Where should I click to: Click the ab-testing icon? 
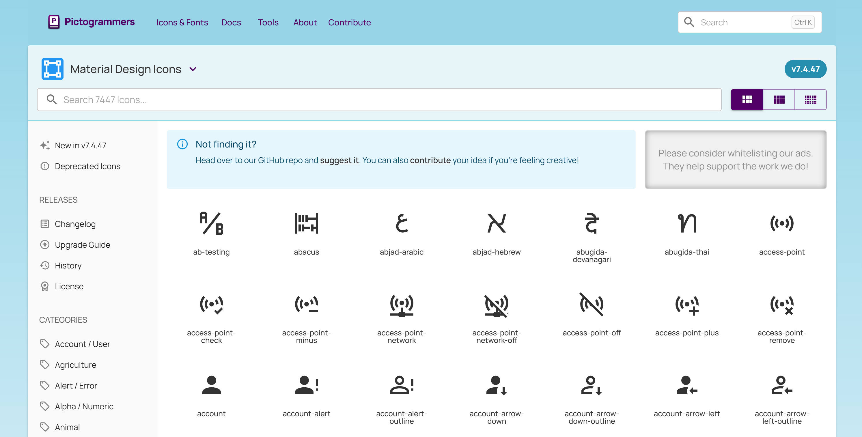[x=211, y=223]
